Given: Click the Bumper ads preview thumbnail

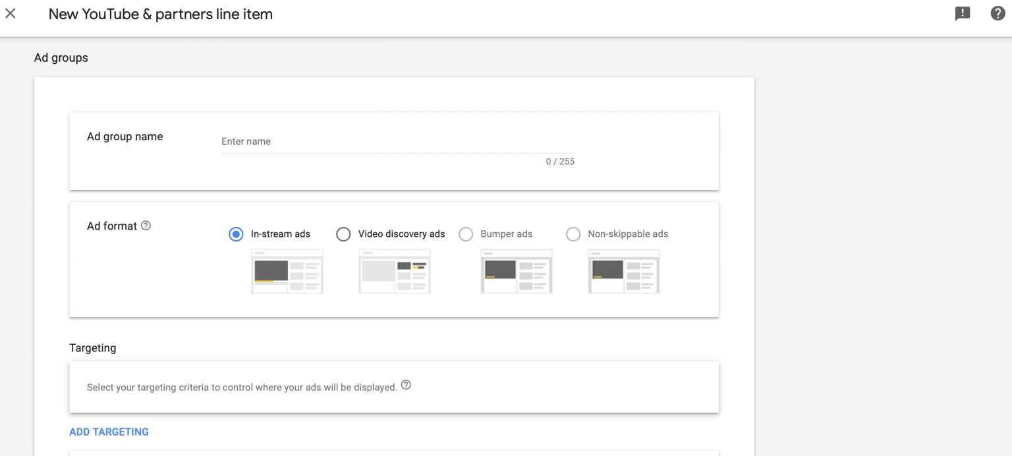Looking at the screenshot, I should (517, 271).
